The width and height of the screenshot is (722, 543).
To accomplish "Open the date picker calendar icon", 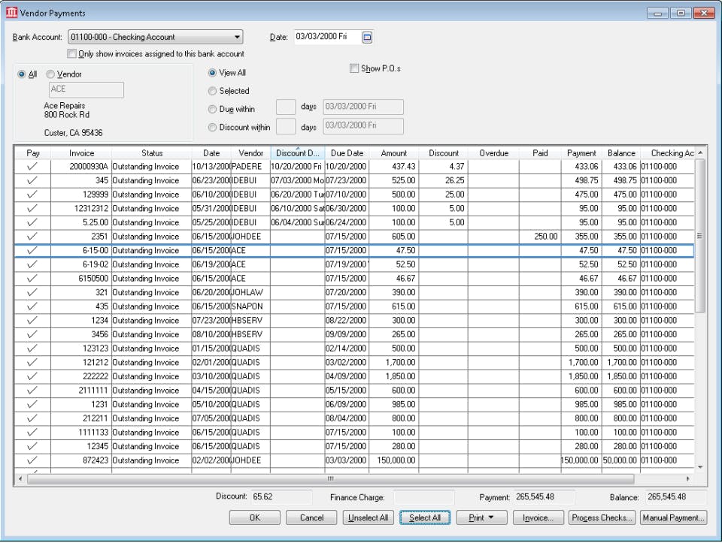I will point(368,37).
